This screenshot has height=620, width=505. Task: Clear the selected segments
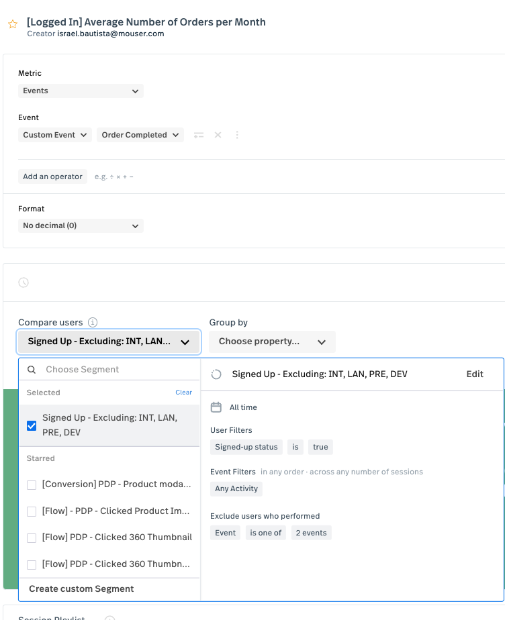[183, 393]
